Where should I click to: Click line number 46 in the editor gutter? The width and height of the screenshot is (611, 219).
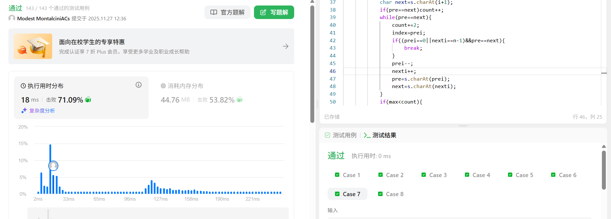333,71
